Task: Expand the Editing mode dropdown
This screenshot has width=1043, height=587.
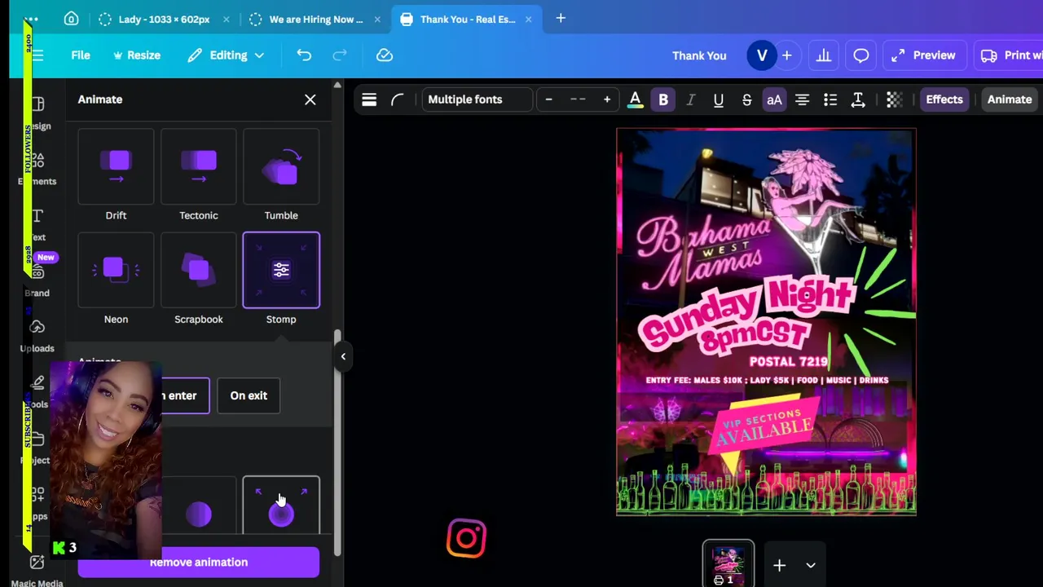Action: click(226, 55)
